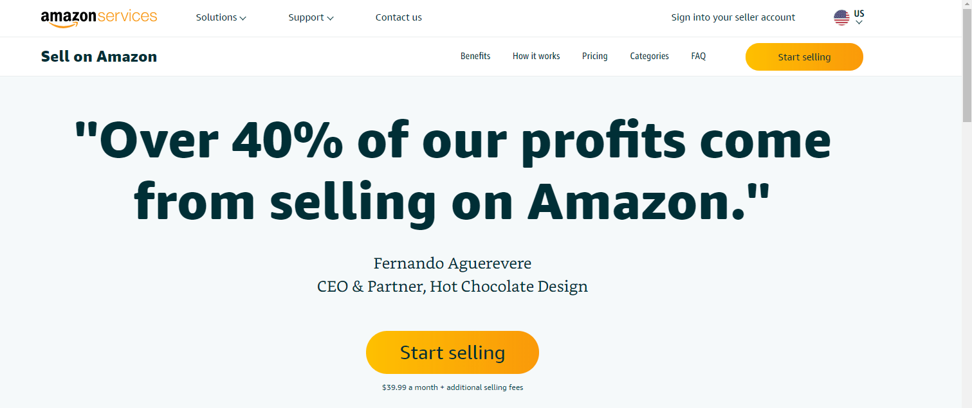972x408 pixels.
Task: Click Start selling in the header
Action: click(804, 57)
